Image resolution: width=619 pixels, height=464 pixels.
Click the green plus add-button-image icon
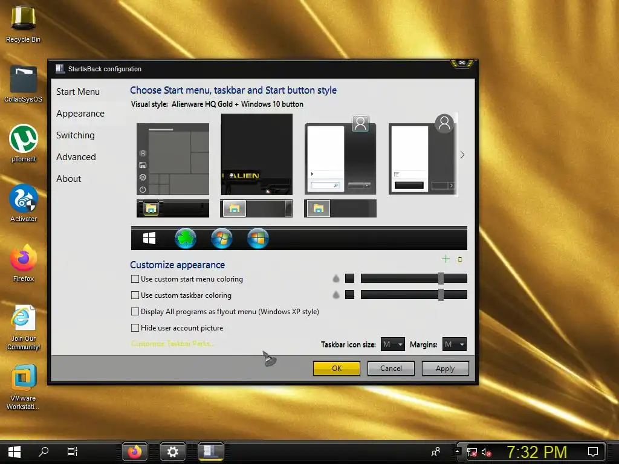[446, 259]
